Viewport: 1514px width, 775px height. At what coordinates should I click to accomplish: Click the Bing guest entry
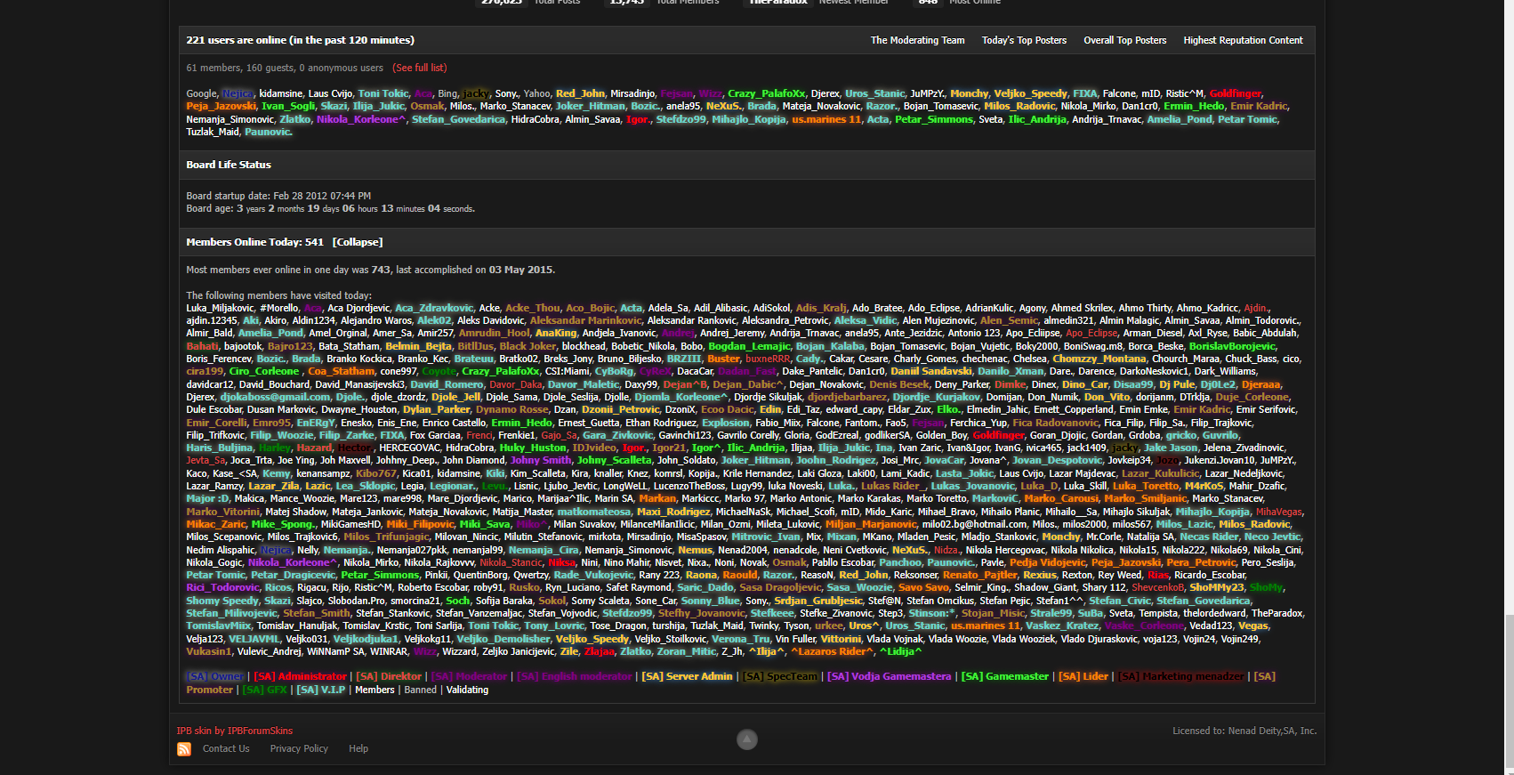(x=447, y=93)
